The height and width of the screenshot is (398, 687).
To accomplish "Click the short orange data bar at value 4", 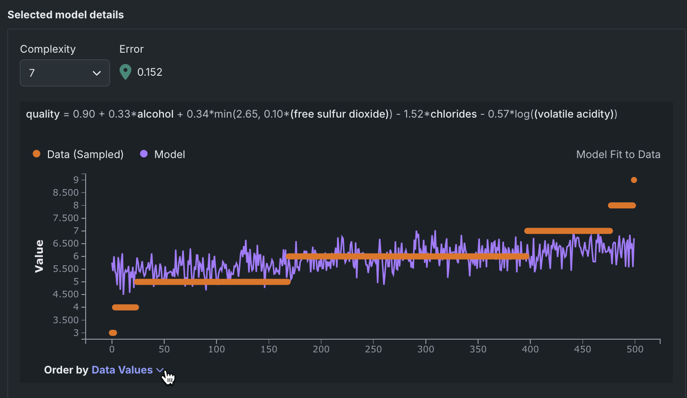I will point(125,307).
